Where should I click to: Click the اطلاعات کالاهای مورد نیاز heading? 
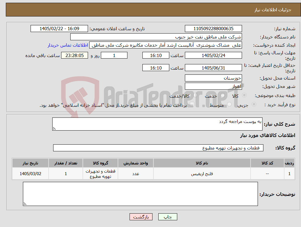point(268,135)
